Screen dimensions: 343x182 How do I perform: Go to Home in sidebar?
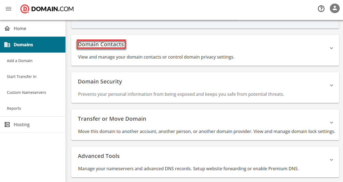(x=20, y=28)
